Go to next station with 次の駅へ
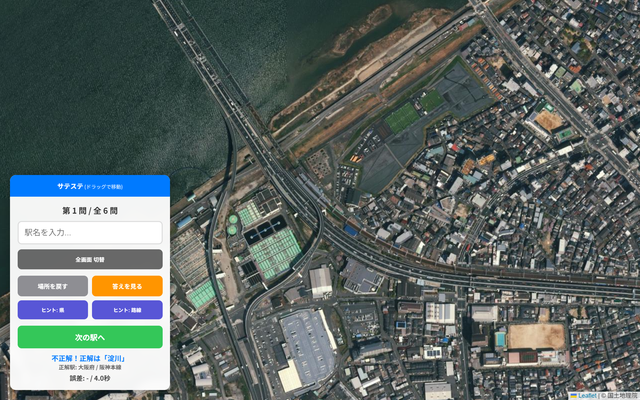This screenshot has height=400, width=640. coord(90,337)
